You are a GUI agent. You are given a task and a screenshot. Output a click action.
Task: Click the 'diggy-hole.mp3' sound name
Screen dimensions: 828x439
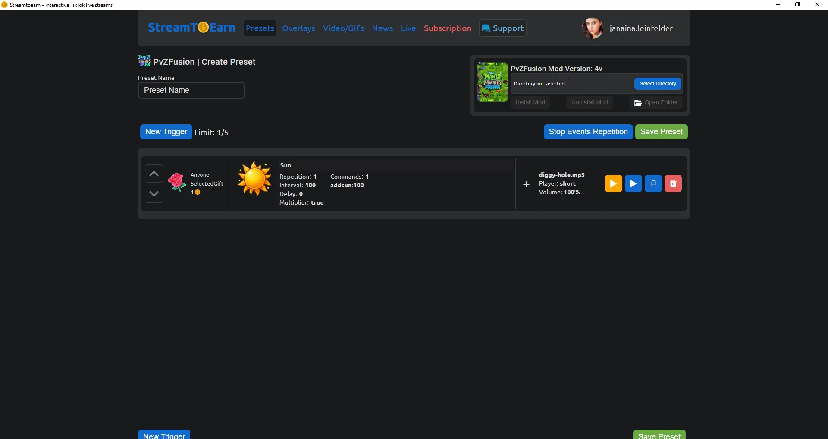click(x=562, y=175)
